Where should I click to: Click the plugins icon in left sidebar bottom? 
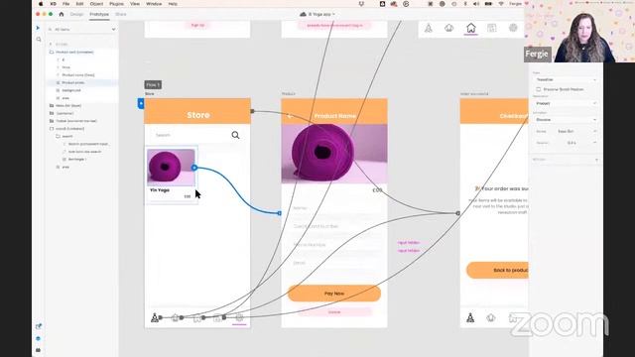click(38, 350)
